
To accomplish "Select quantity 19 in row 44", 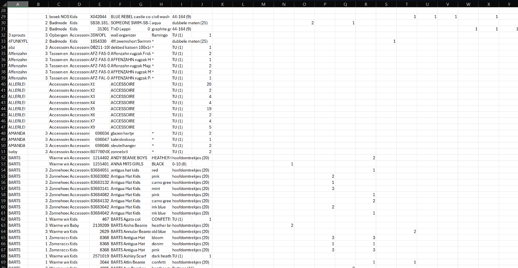I will pos(202,109).
